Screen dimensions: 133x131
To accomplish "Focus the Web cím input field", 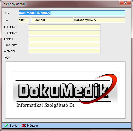I will [x=64, y=51].
